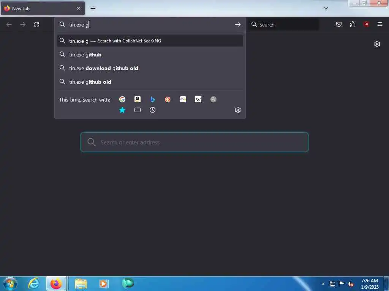Reload the current page

click(36, 25)
